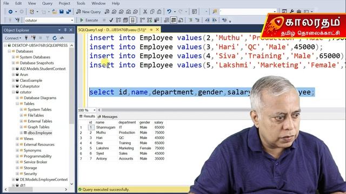Display the estimated execution plan
This screenshot has height=194, width=346.
click(x=118, y=20)
